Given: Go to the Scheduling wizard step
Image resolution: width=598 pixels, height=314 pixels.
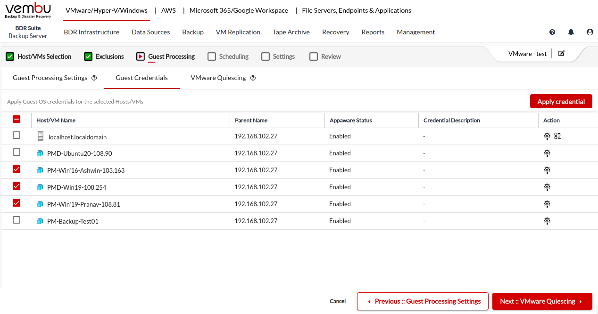Looking at the screenshot, I should pyautogui.click(x=228, y=56).
